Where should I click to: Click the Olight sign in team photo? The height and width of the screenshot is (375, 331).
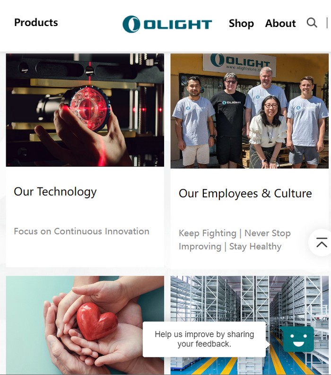pyautogui.click(x=240, y=63)
